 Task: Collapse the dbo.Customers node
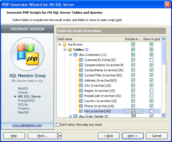pos(71,54)
